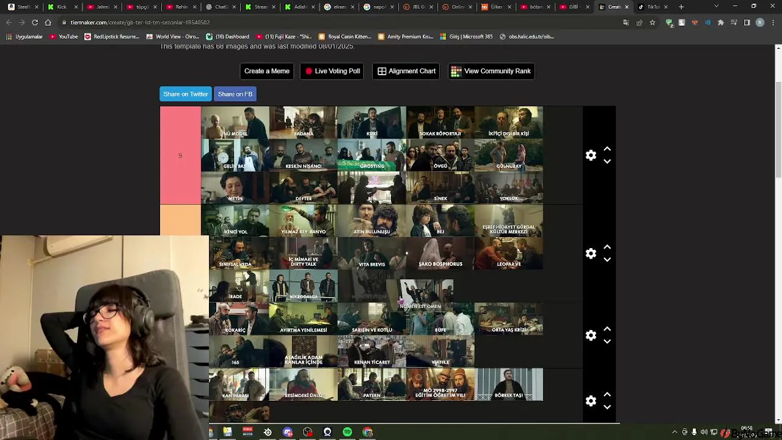This screenshot has height=440, width=782.
Task: Select the BADANA episode thumbnail
Action: 304,122
